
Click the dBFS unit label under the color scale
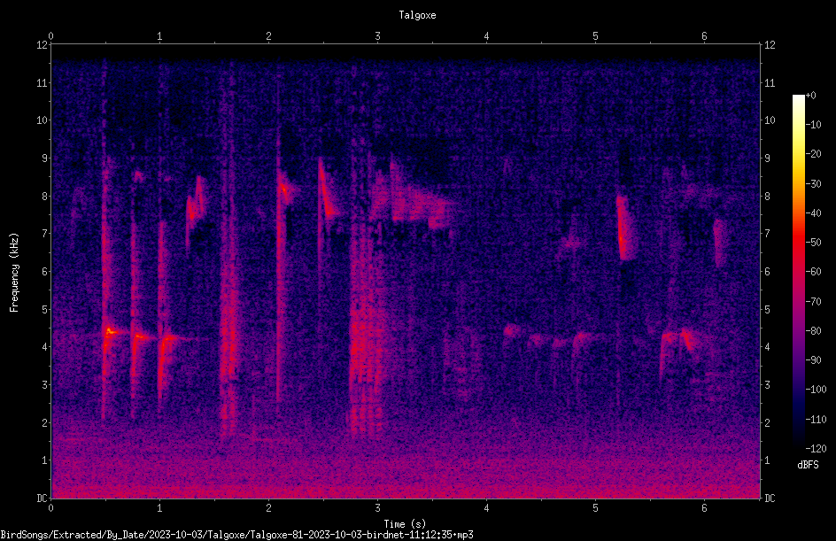[x=808, y=465]
